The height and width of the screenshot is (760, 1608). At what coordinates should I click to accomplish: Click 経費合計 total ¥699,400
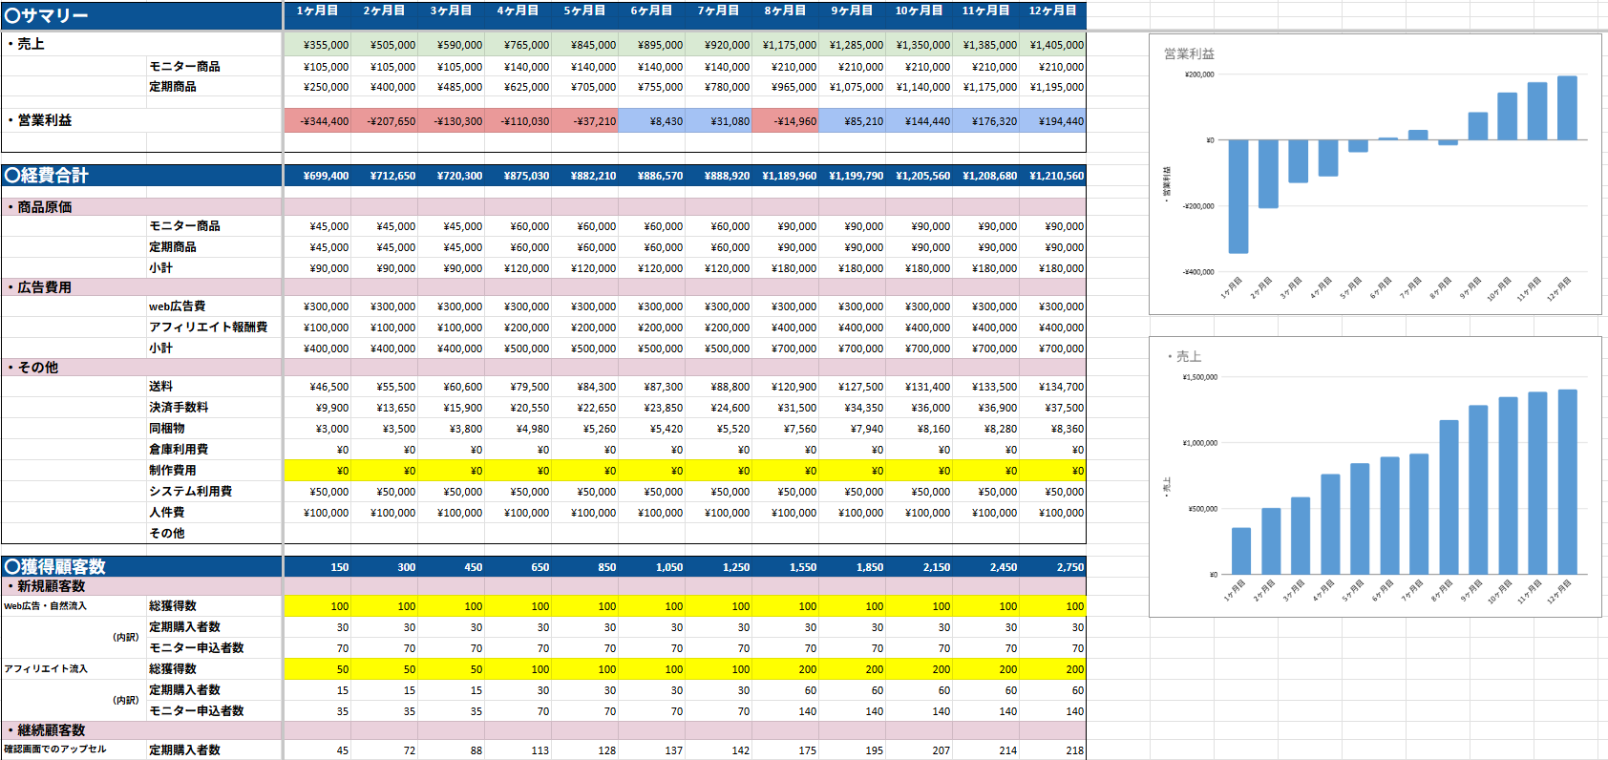pyautogui.click(x=317, y=176)
